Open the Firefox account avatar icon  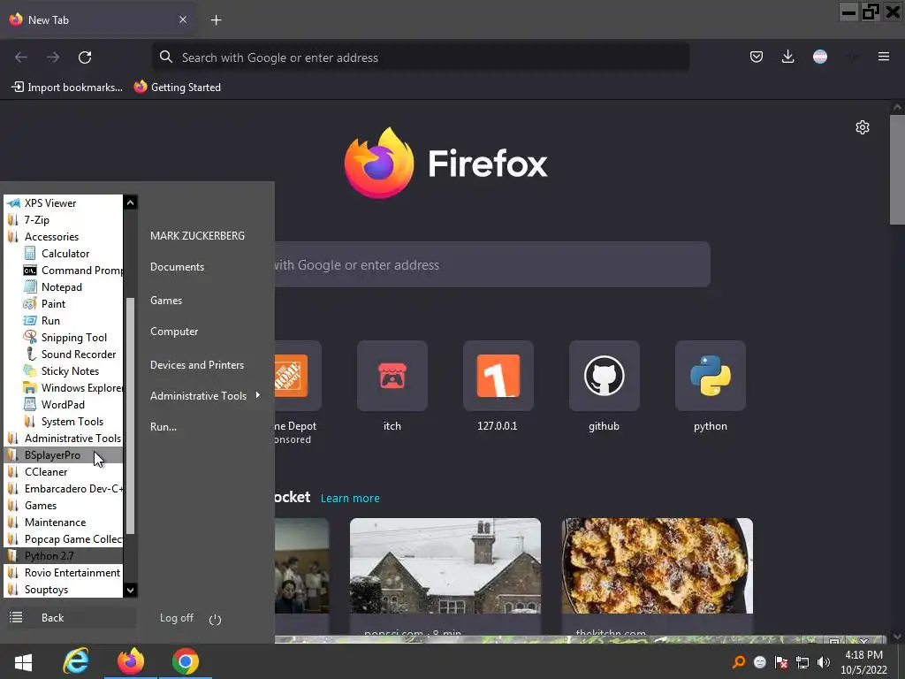[820, 57]
